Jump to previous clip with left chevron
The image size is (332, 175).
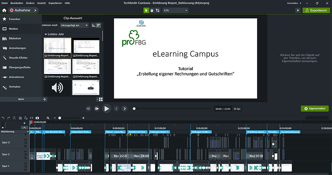(x=116, y=109)
